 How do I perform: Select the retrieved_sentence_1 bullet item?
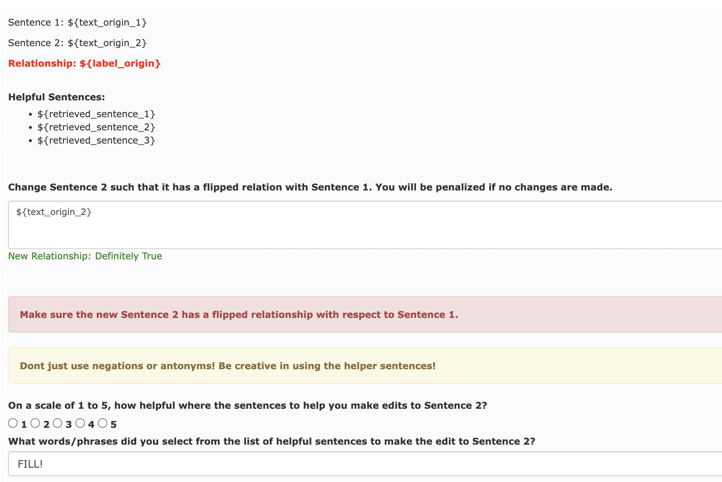coord(96,114)
